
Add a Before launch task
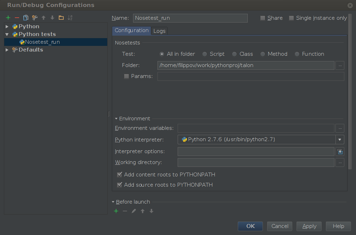pyautogui.click(x=116, y=211)
